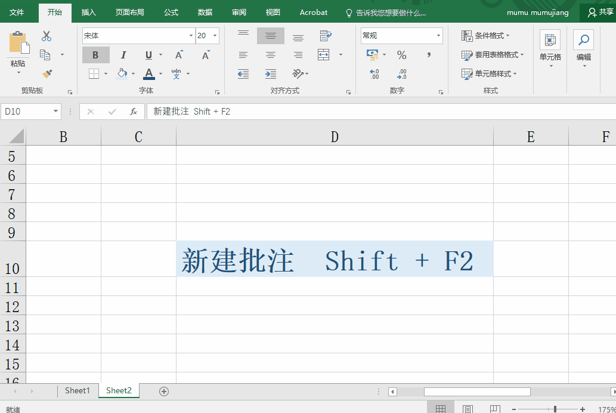616x413 pixels.
Task: Open the number format dropdown
Action: (438, 36)
